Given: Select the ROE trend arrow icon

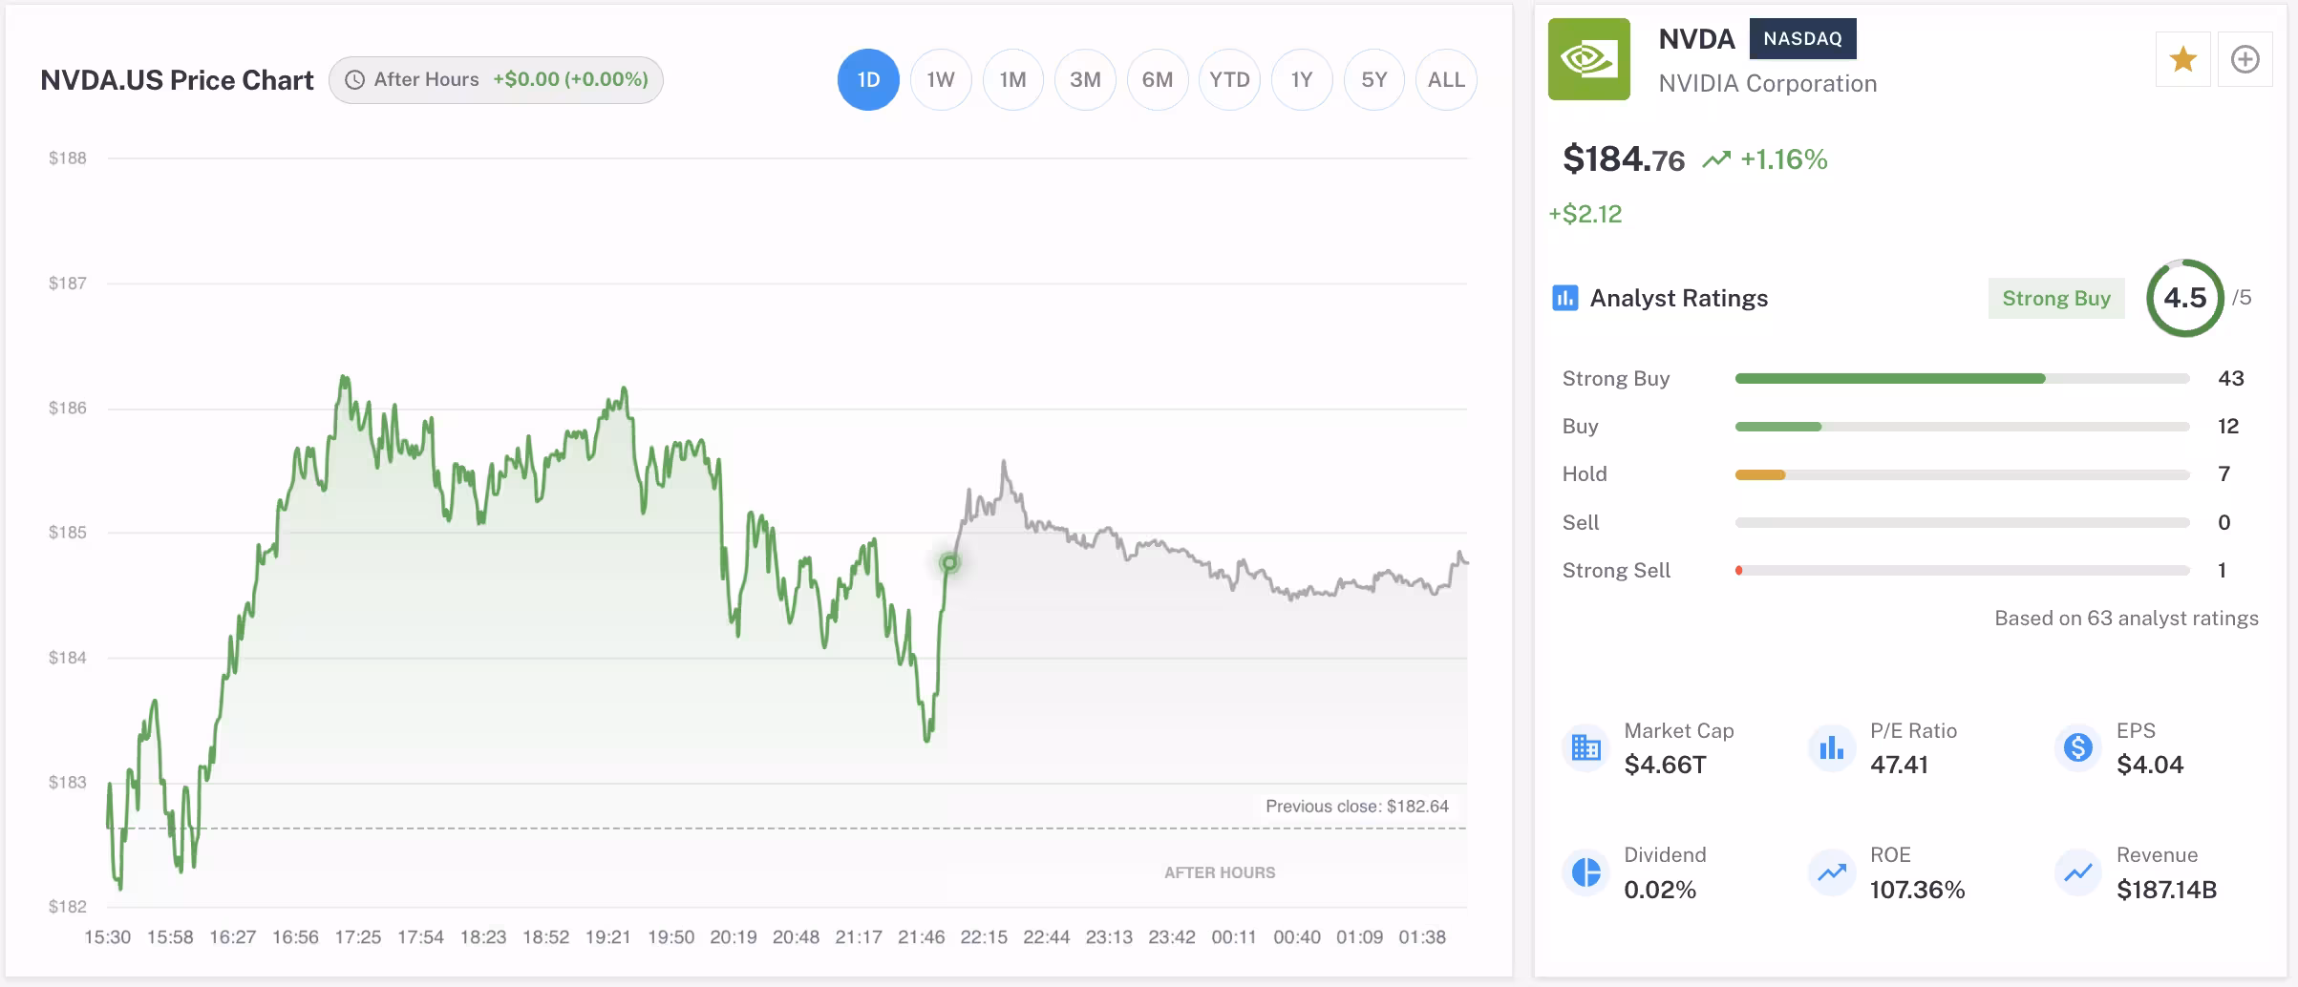Looking at the screenshot, I should coord(1832,871).
